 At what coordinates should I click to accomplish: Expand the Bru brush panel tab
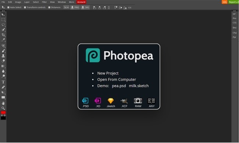click(x=234, y=28)
